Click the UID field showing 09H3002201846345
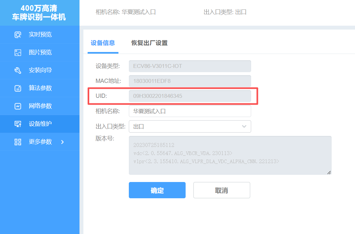The width and height of the screenshot is (355, 234). pos(190,96)
